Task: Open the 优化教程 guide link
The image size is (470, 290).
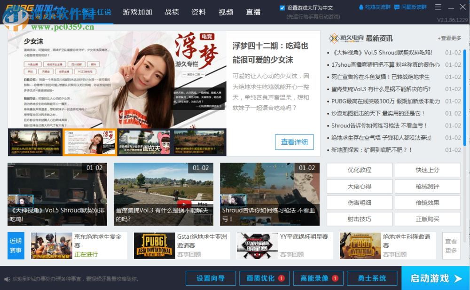Action: click(360, 170)
